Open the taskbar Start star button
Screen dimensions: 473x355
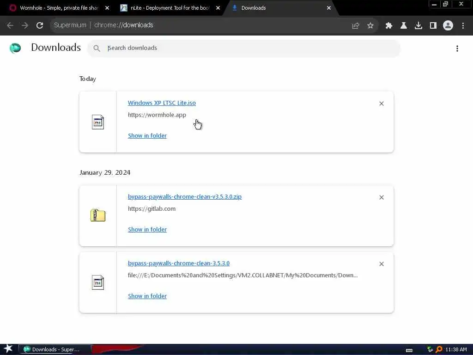coord(8,349)
